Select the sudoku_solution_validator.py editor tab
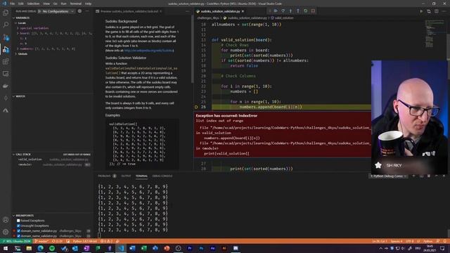The width and height of the screenshot is (450, 253). (220, 11)
